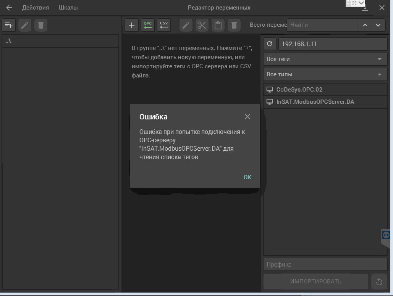This screenshot has height=296, width=393.
Task: Click the fullscreen icon in remote toolbar
Action: tap(354, 3)
